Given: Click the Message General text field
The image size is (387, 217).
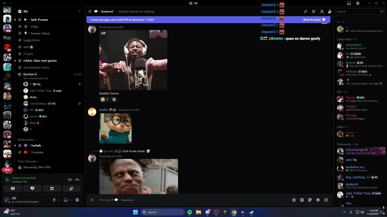Looking at the screenshot, I should 193,200.
